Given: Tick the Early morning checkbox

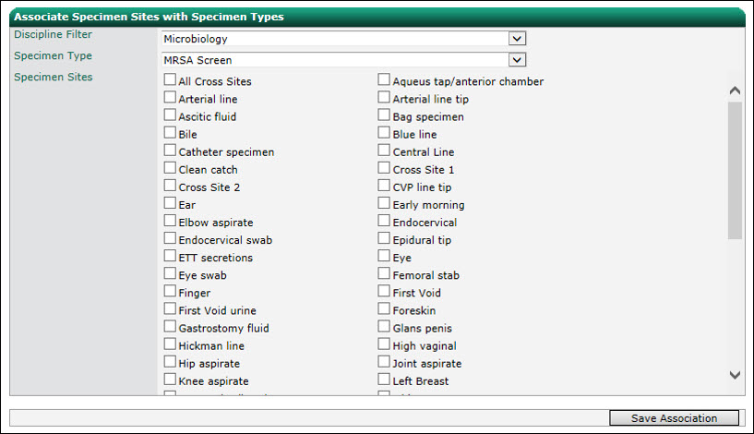Looking at the screenshot, I should pos(384,203).
